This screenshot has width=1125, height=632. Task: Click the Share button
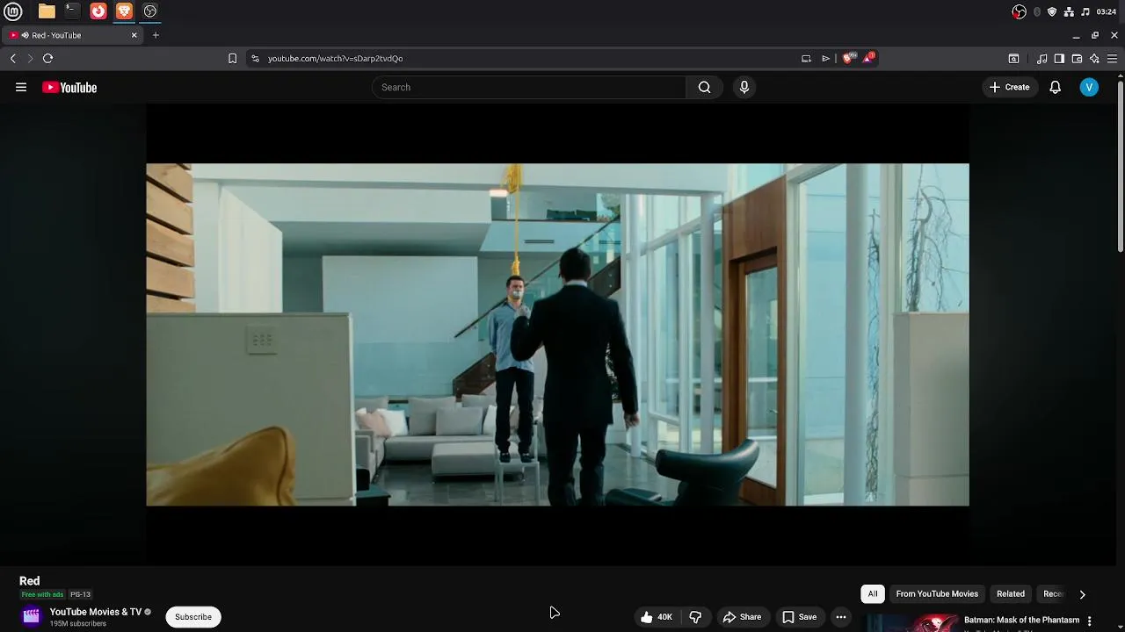pyautogui.click(x=743, y=617)
